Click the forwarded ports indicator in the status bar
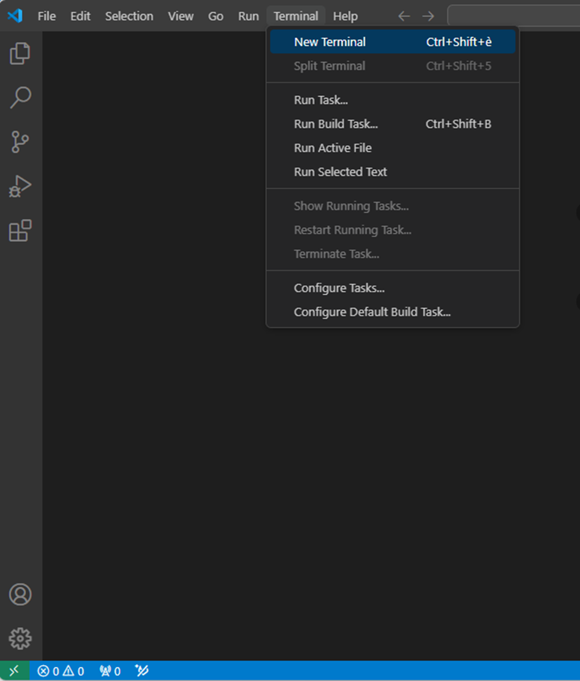 click(109, 671)
